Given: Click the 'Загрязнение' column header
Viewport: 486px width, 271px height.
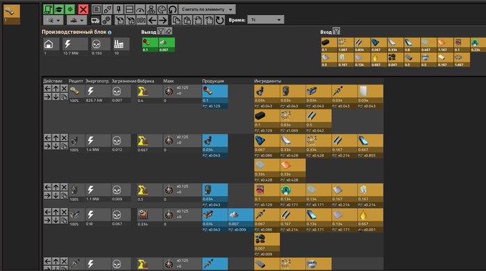Looking at the screenshot, I should point(124,81).
